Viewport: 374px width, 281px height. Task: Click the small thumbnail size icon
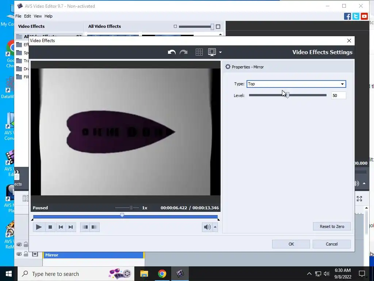(x=175, y=26)
